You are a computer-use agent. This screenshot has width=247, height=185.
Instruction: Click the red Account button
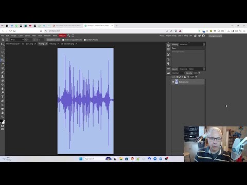(62, 35)
